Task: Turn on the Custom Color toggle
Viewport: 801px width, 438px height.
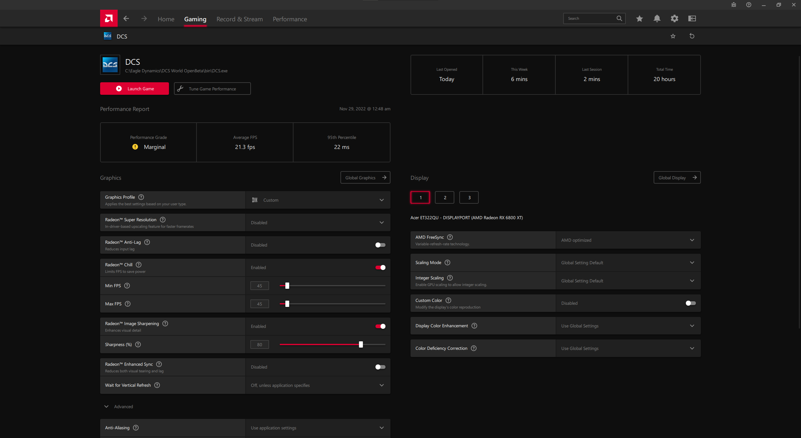Action: [691, 303]
